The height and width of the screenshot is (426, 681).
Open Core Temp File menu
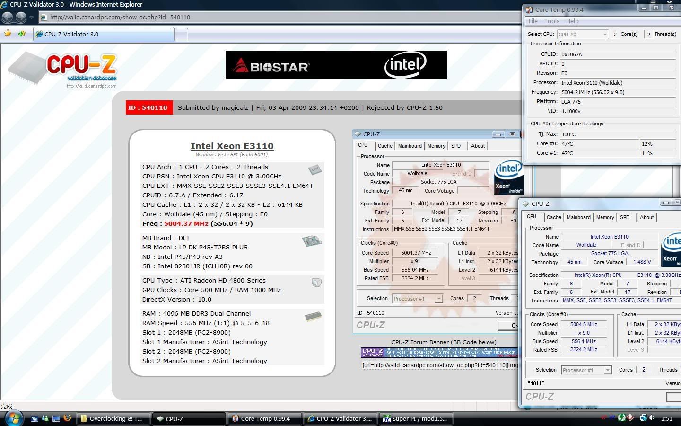[x=533, y=21]
